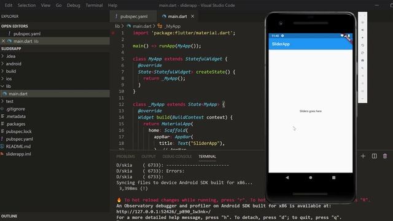
Task: Click the _MyApp class symbol icon in breadcrumb
Action: coord(160,26)
